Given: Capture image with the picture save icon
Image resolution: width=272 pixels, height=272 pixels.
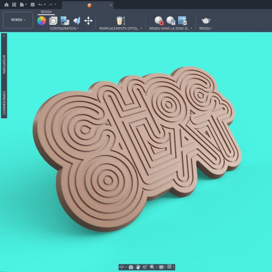Looking at the screenshot, I should 182,20.
